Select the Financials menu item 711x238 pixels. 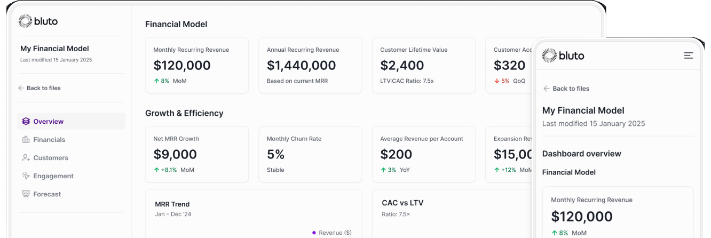pos(49,140)
